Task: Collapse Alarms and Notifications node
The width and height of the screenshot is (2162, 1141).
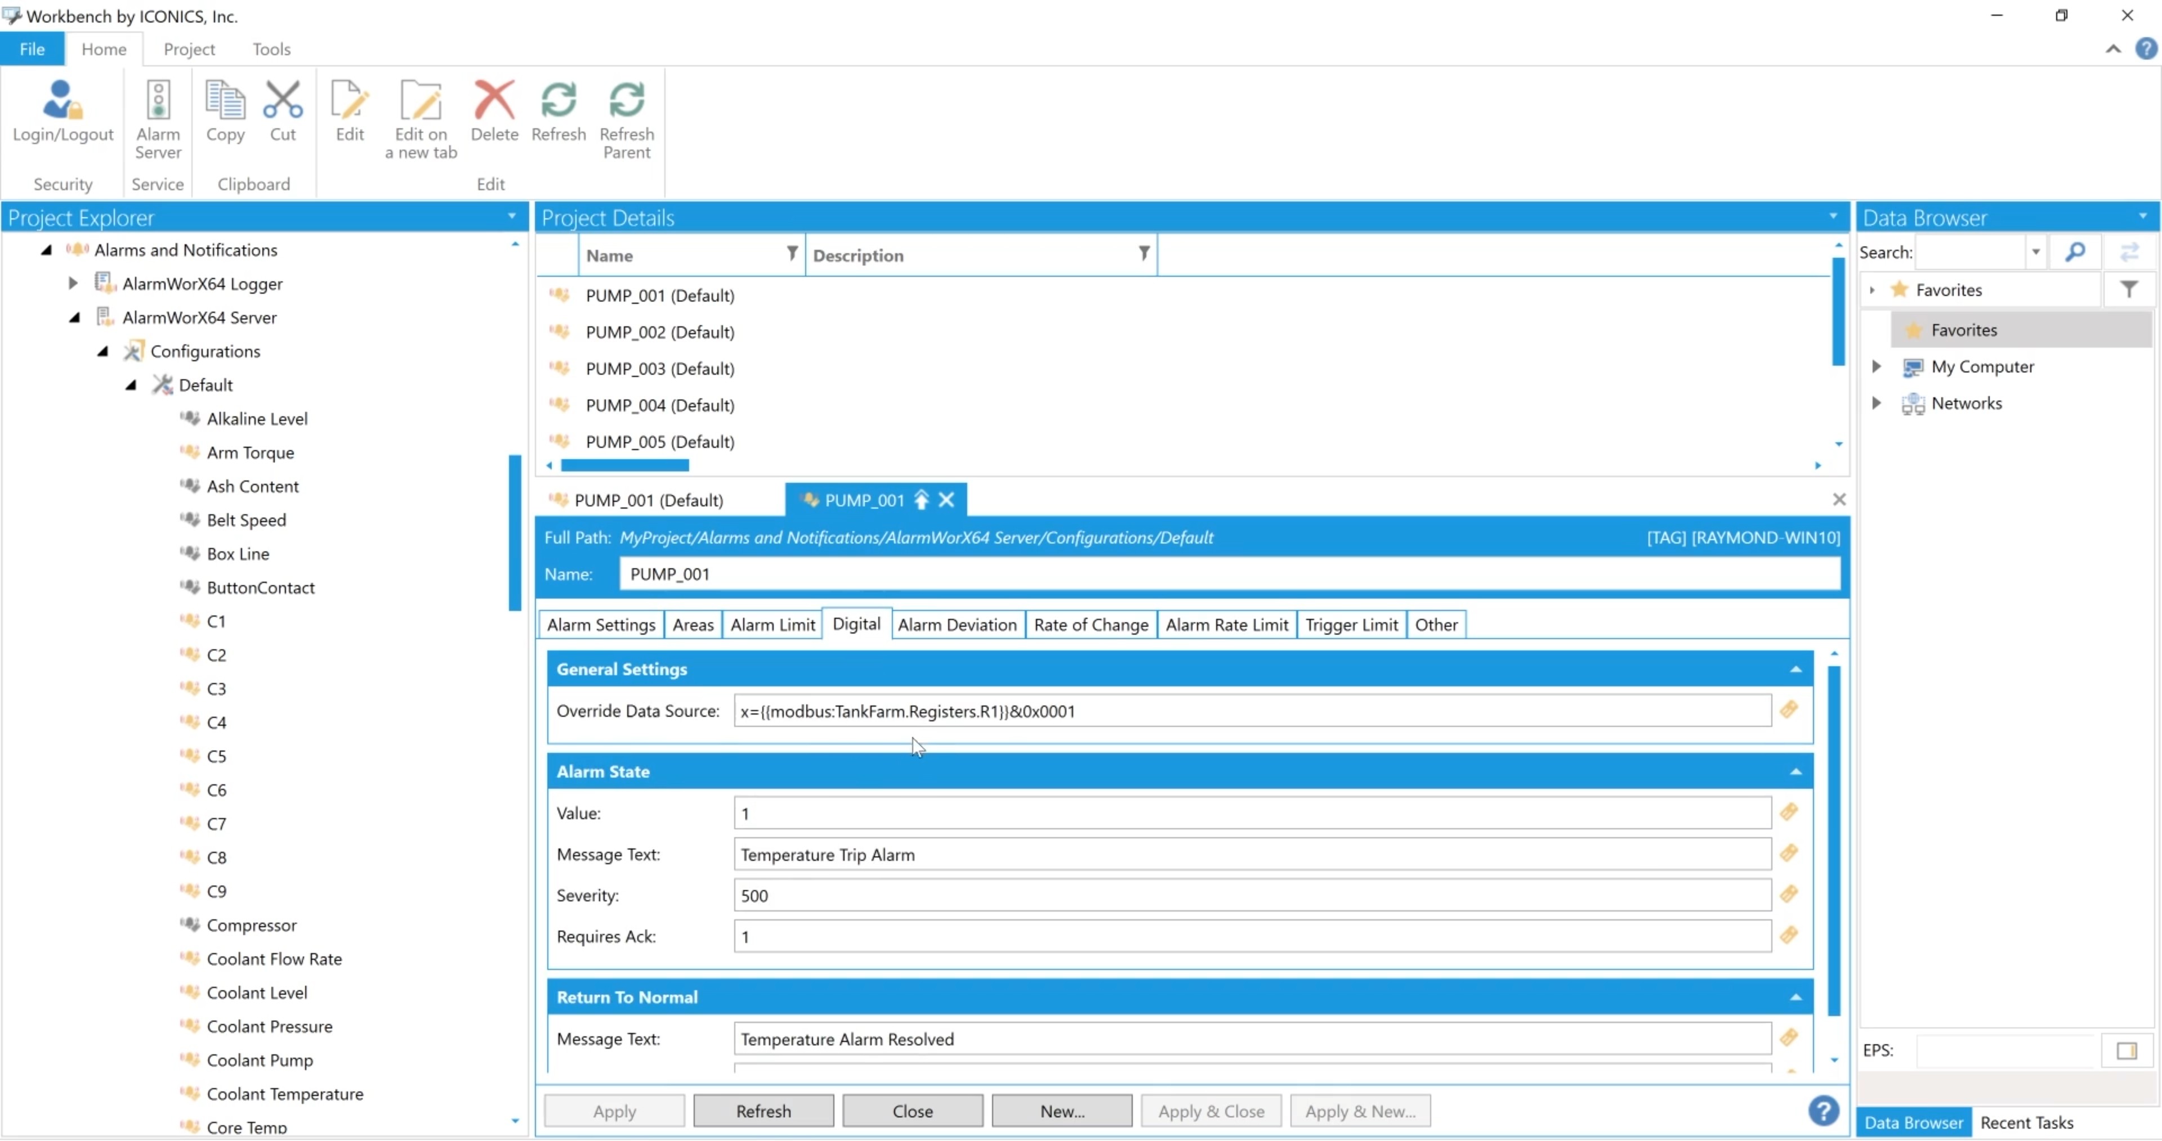Action: (47, 250)
